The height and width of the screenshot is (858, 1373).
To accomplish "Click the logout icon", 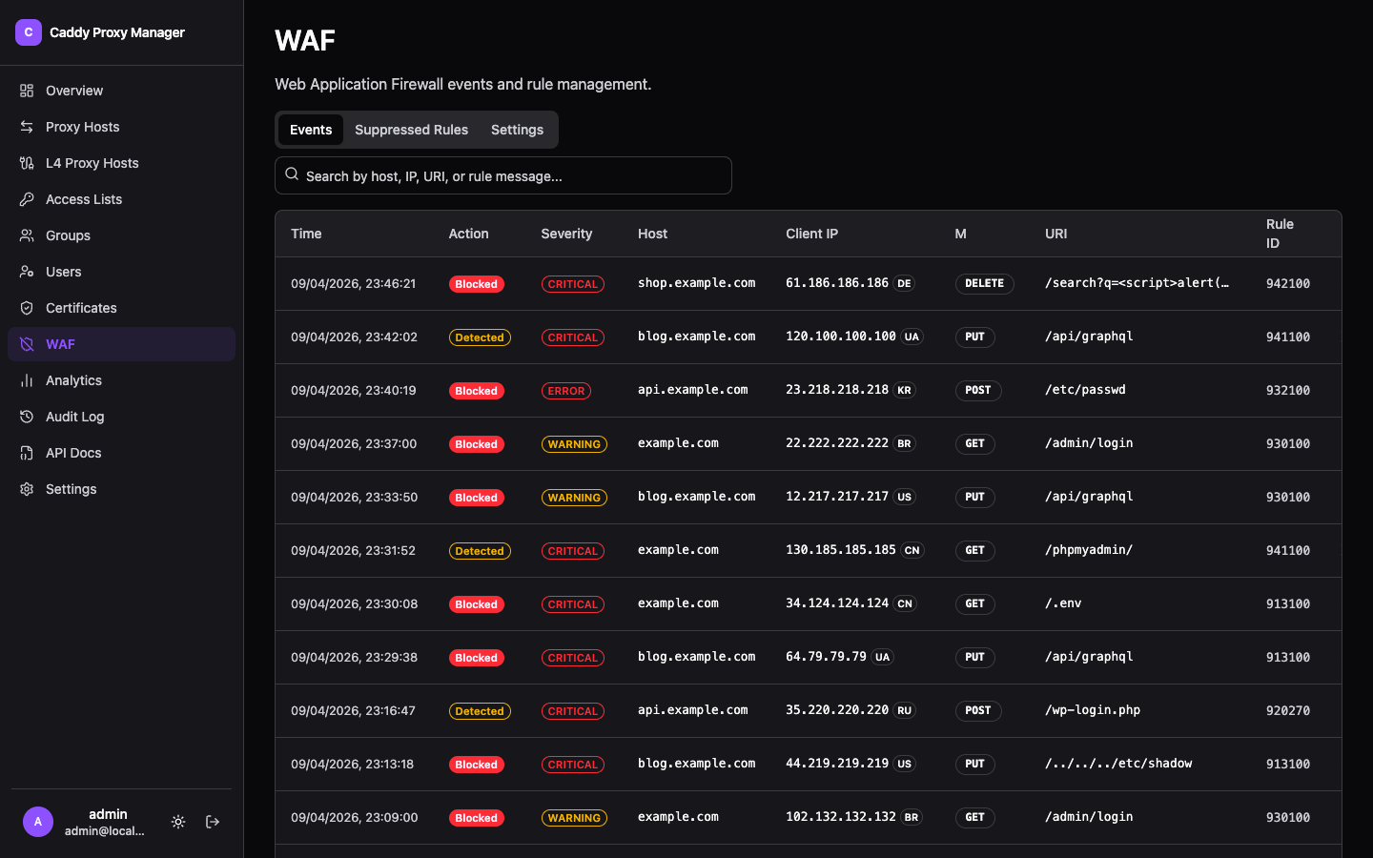I will (213, 822).
